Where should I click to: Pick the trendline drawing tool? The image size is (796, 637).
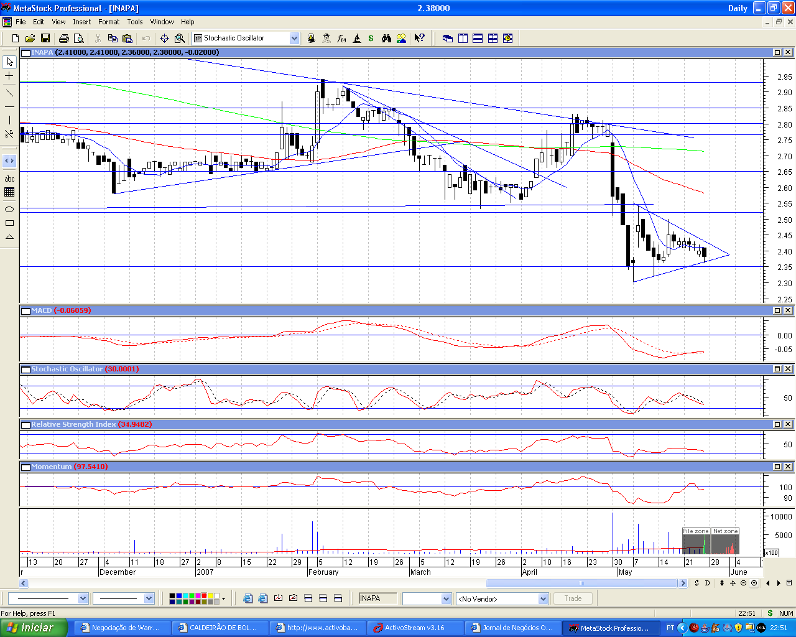9,93
